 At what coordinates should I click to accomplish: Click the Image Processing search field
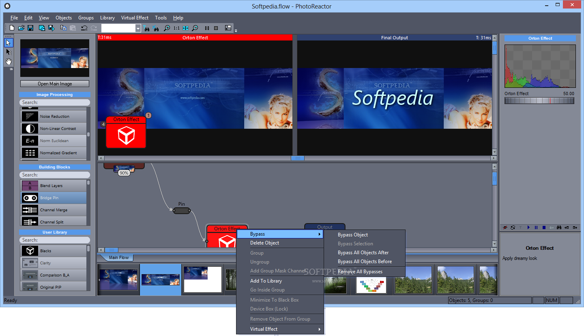(55, 102)
